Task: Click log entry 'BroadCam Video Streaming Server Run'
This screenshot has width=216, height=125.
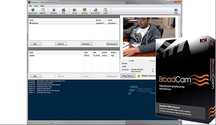Action: pos(51,81)
